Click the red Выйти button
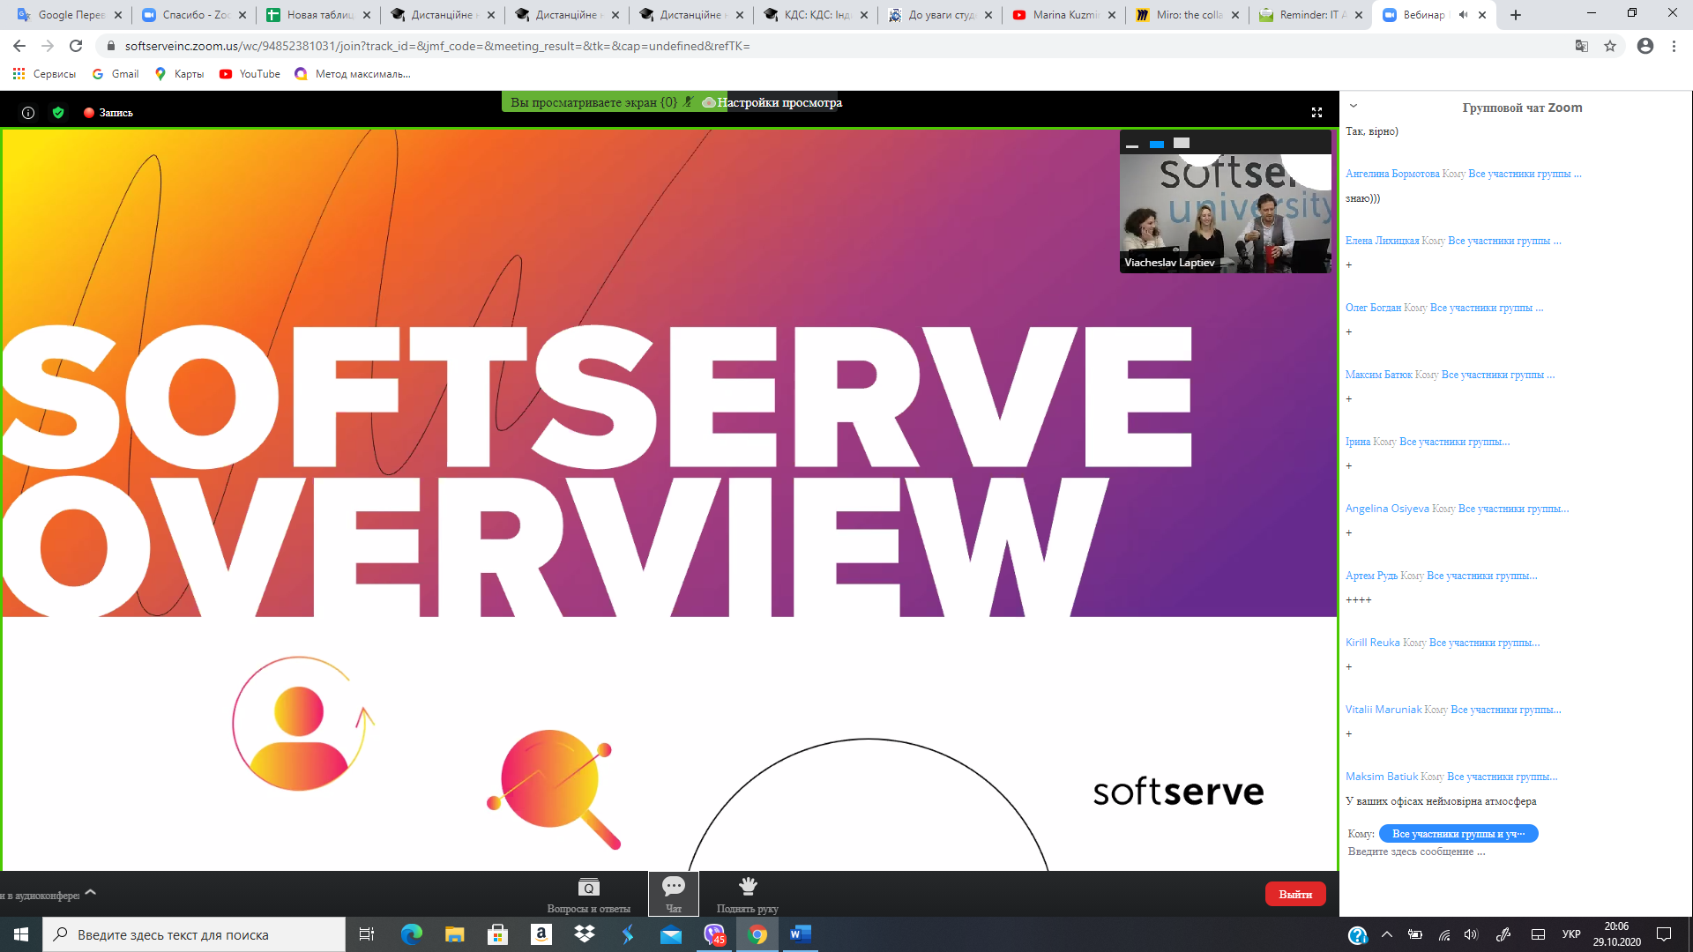The width and height of the screenshot is (1693, 952). coord(1295,894)
